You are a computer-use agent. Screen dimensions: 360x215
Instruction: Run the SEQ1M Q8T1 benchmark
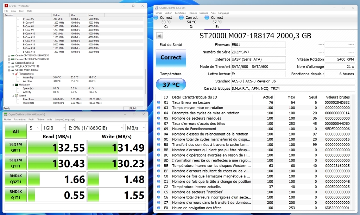[x=15, y=147]
